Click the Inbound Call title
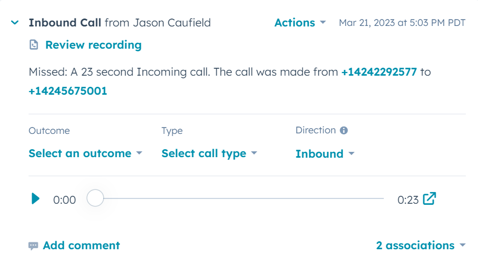The width and height of the screenshot is (478, 263). coord(65,23)
